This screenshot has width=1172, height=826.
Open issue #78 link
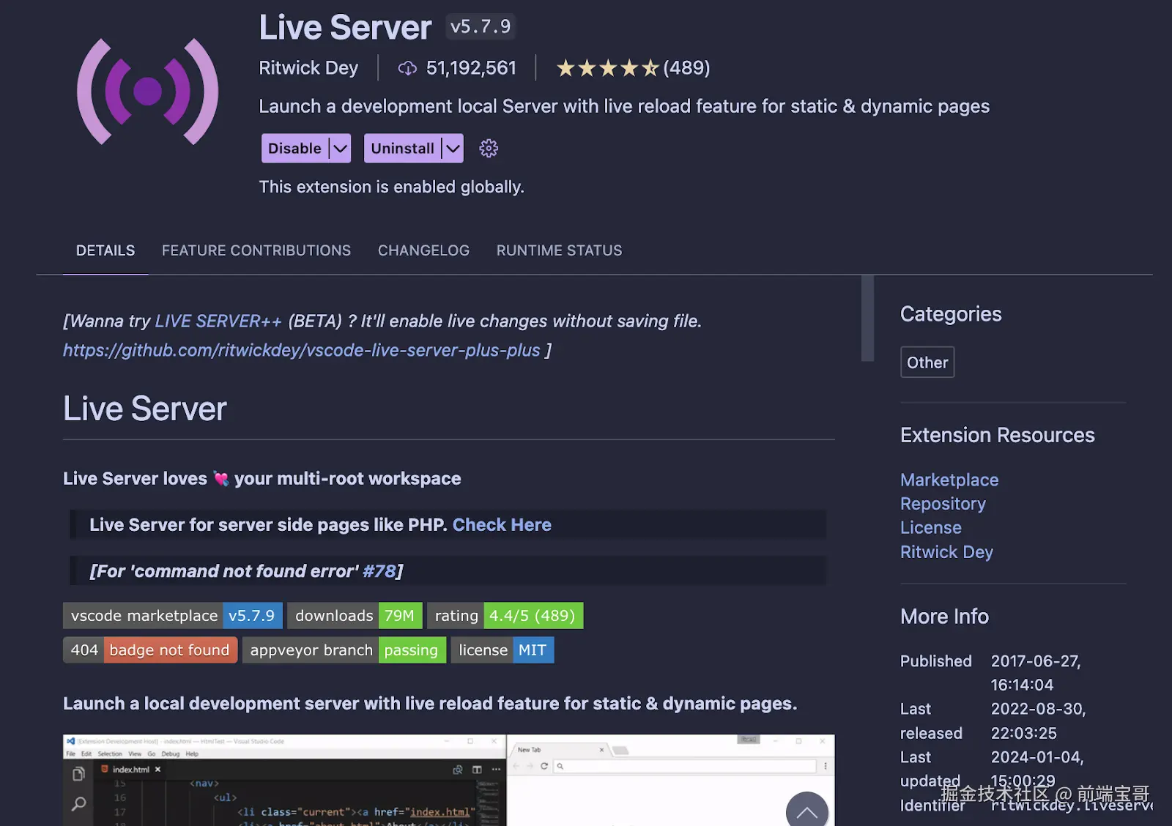379,571
